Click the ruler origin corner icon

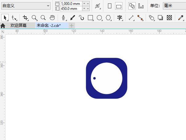(x=2, y=32)
